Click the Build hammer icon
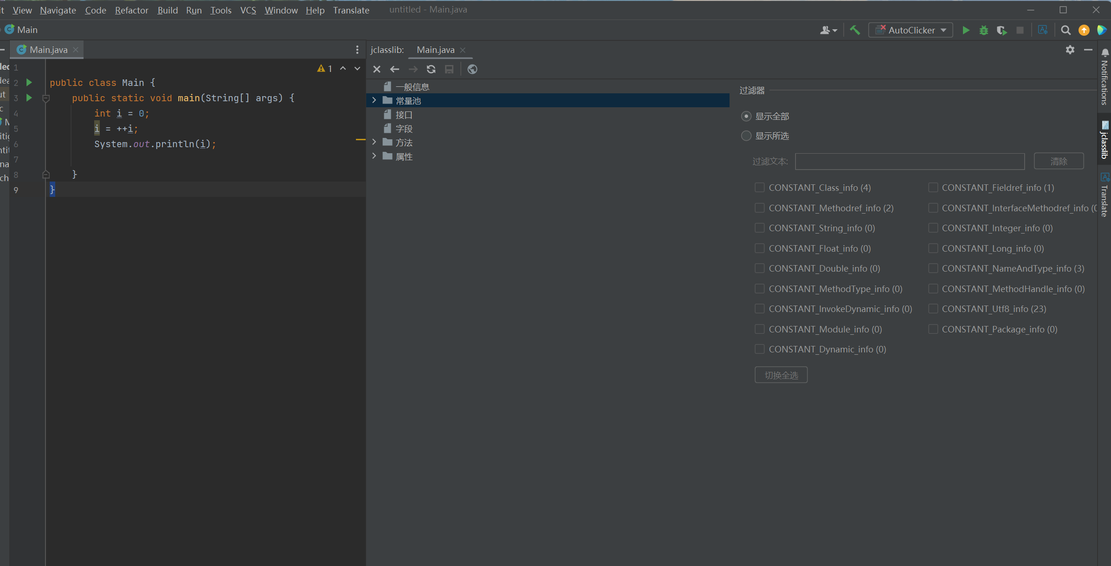1111x566 pixels. [855, 30]
